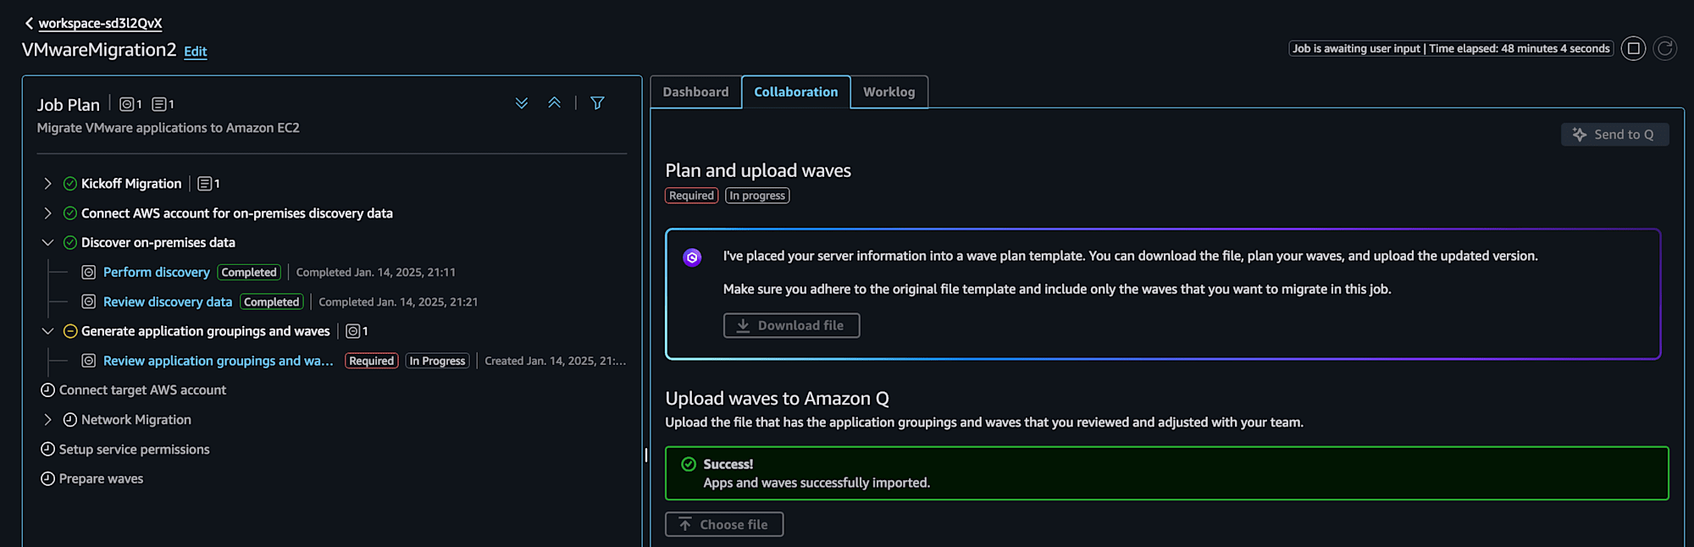Click the In Progress badge in the job plan tree
This screenshot has width=1694, height=547.
tap(437, 361)
